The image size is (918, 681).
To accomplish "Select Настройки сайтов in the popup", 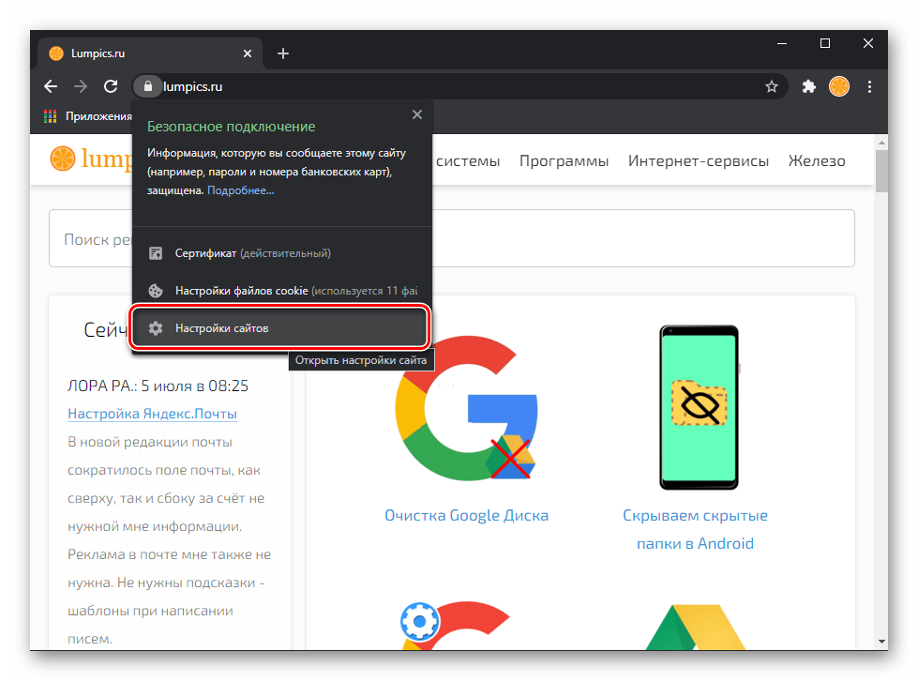I will (279, 328).
